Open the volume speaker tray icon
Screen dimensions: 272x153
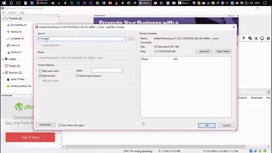pos(251,3)
